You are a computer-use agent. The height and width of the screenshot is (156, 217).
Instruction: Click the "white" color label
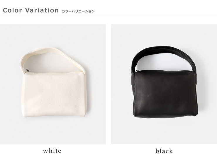click(52, 151)
